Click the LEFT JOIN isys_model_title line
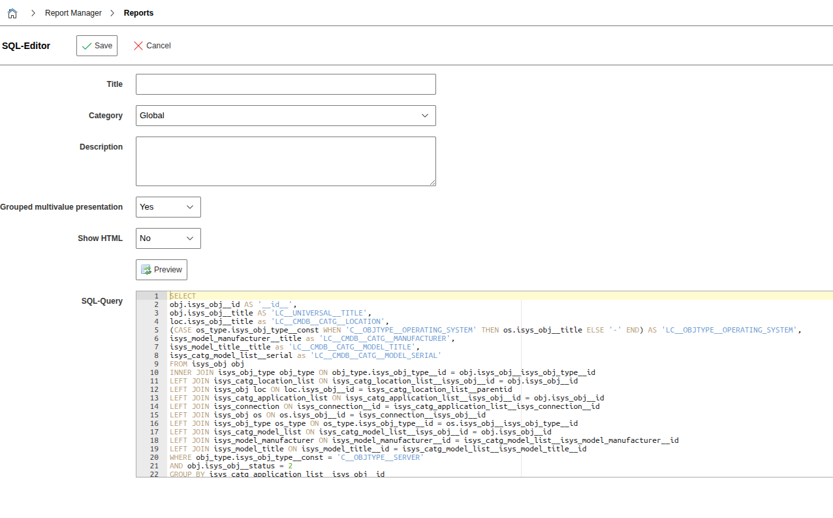 click(378, 449)
